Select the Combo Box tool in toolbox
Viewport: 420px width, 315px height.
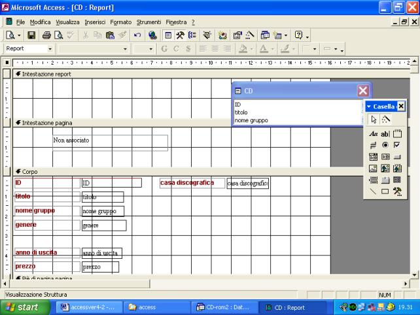(x=373, y=157)
